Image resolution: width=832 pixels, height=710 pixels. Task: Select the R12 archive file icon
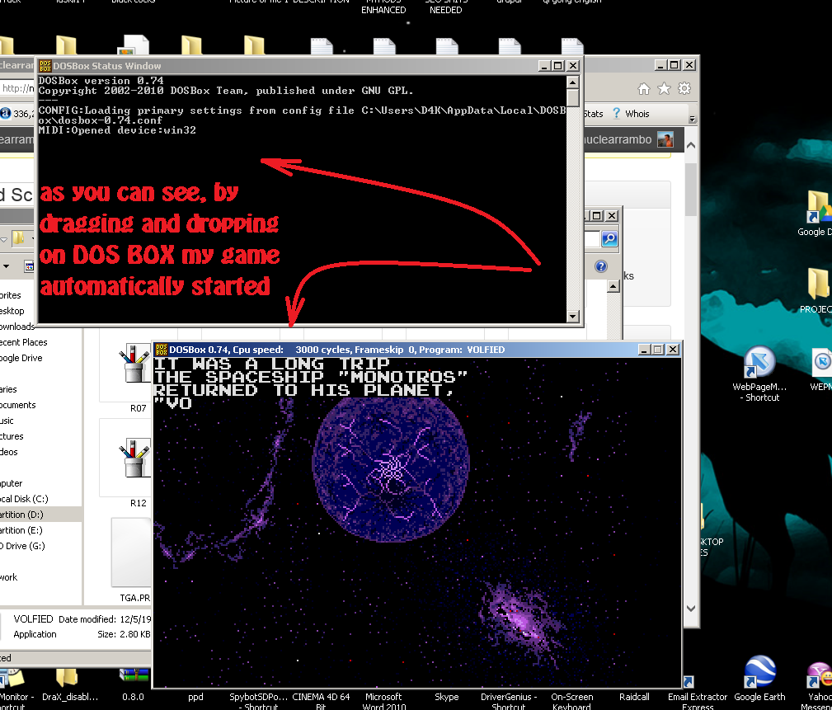(x=134, y=459)
